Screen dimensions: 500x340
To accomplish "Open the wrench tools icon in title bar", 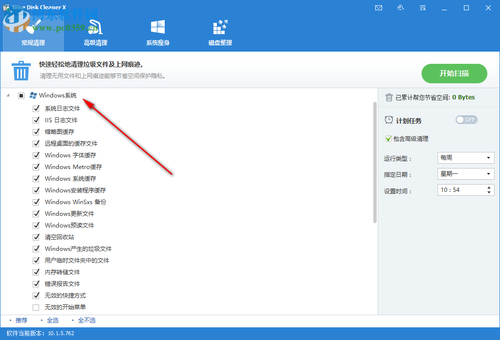I will pyautogui.click(x=401, y=8).
